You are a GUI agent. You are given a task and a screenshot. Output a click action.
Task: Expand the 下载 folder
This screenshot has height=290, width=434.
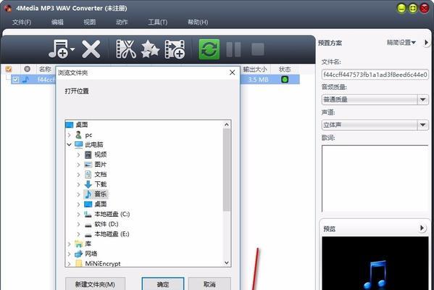[x=78, y=184]
